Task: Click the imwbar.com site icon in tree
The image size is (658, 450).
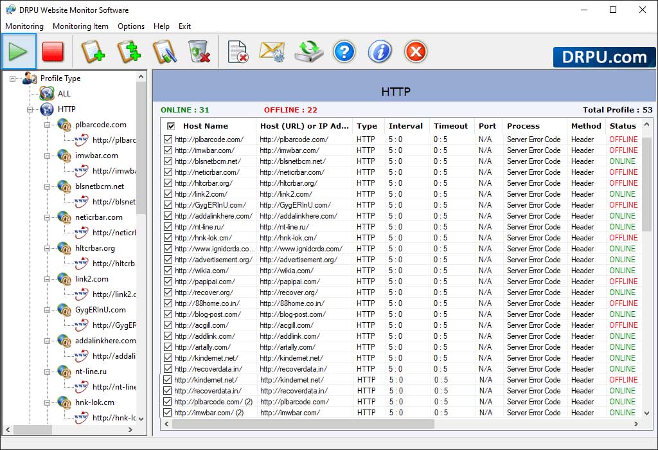Action: click(x=64, y=156)
